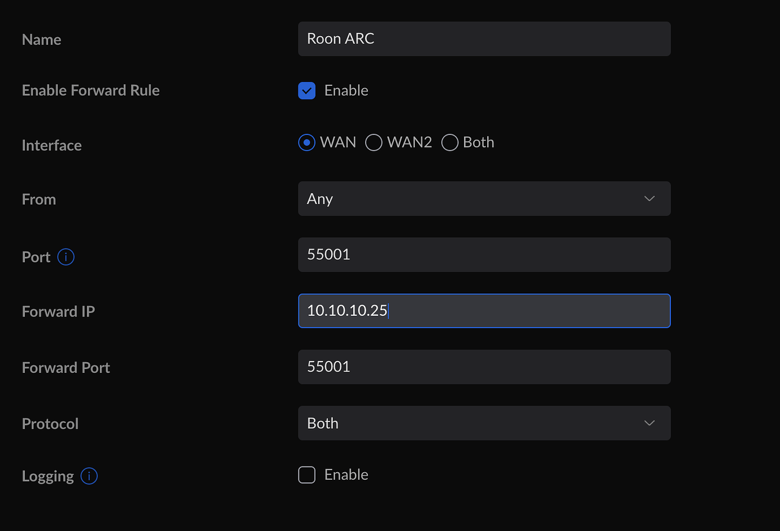Open the From dropdown chevron
780x531 pixels.
point(649,199)
